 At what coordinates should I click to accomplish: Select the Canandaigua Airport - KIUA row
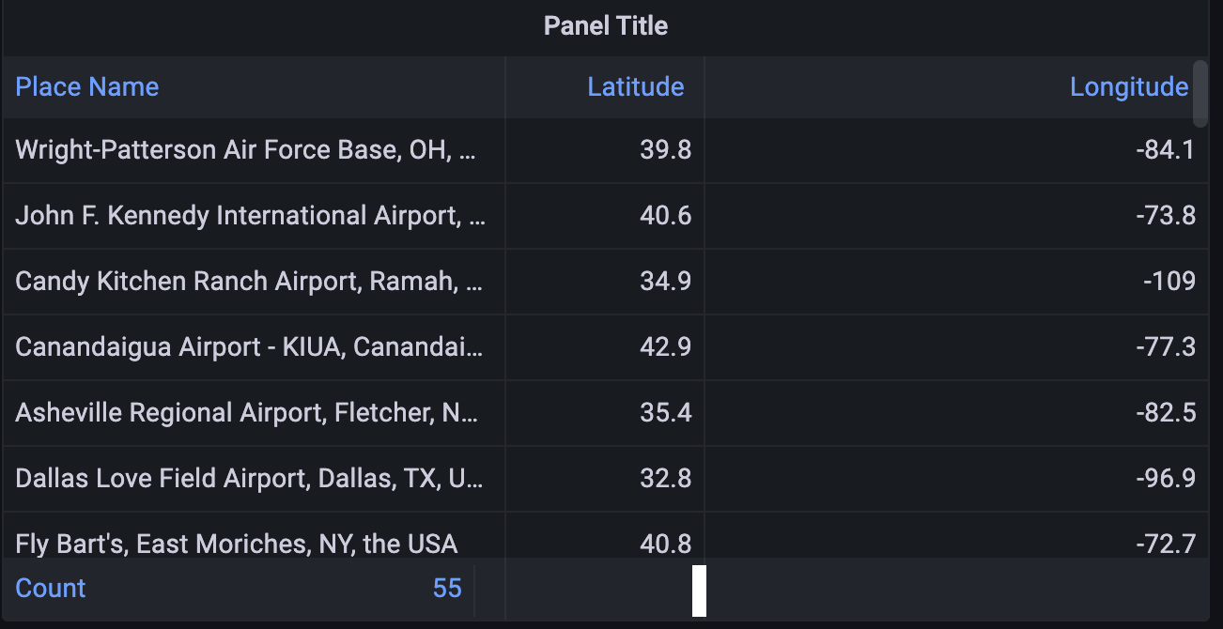coord(249,346)
